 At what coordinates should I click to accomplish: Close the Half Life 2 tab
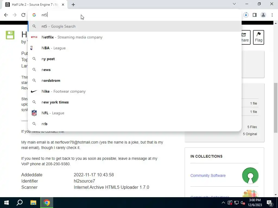pyautogui.click(x=63, y=5)
